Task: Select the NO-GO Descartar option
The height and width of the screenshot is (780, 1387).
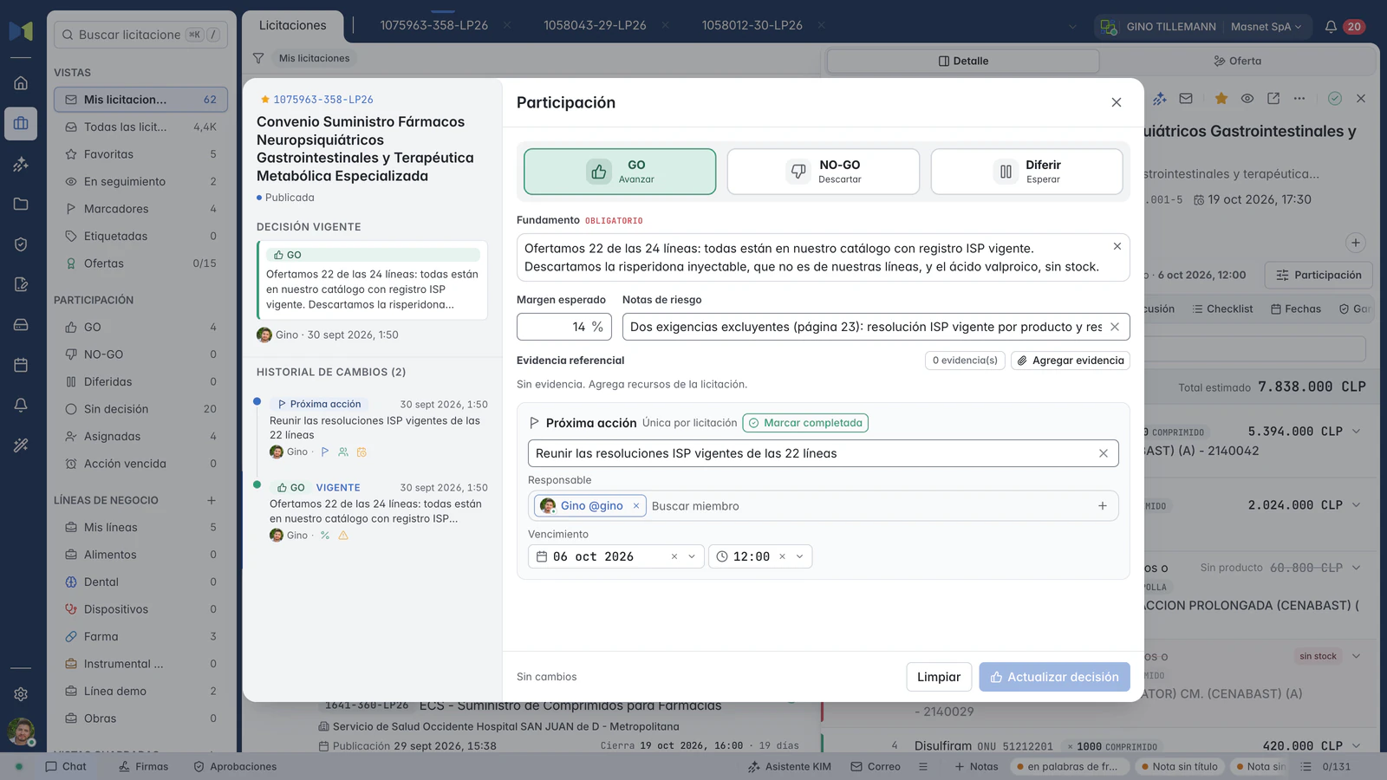Action: (x=823, y=172)
